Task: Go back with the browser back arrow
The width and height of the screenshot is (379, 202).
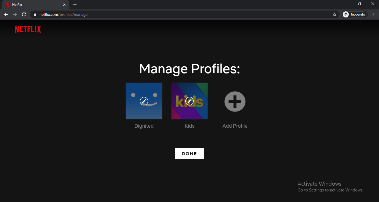Action: pos(6,14)
